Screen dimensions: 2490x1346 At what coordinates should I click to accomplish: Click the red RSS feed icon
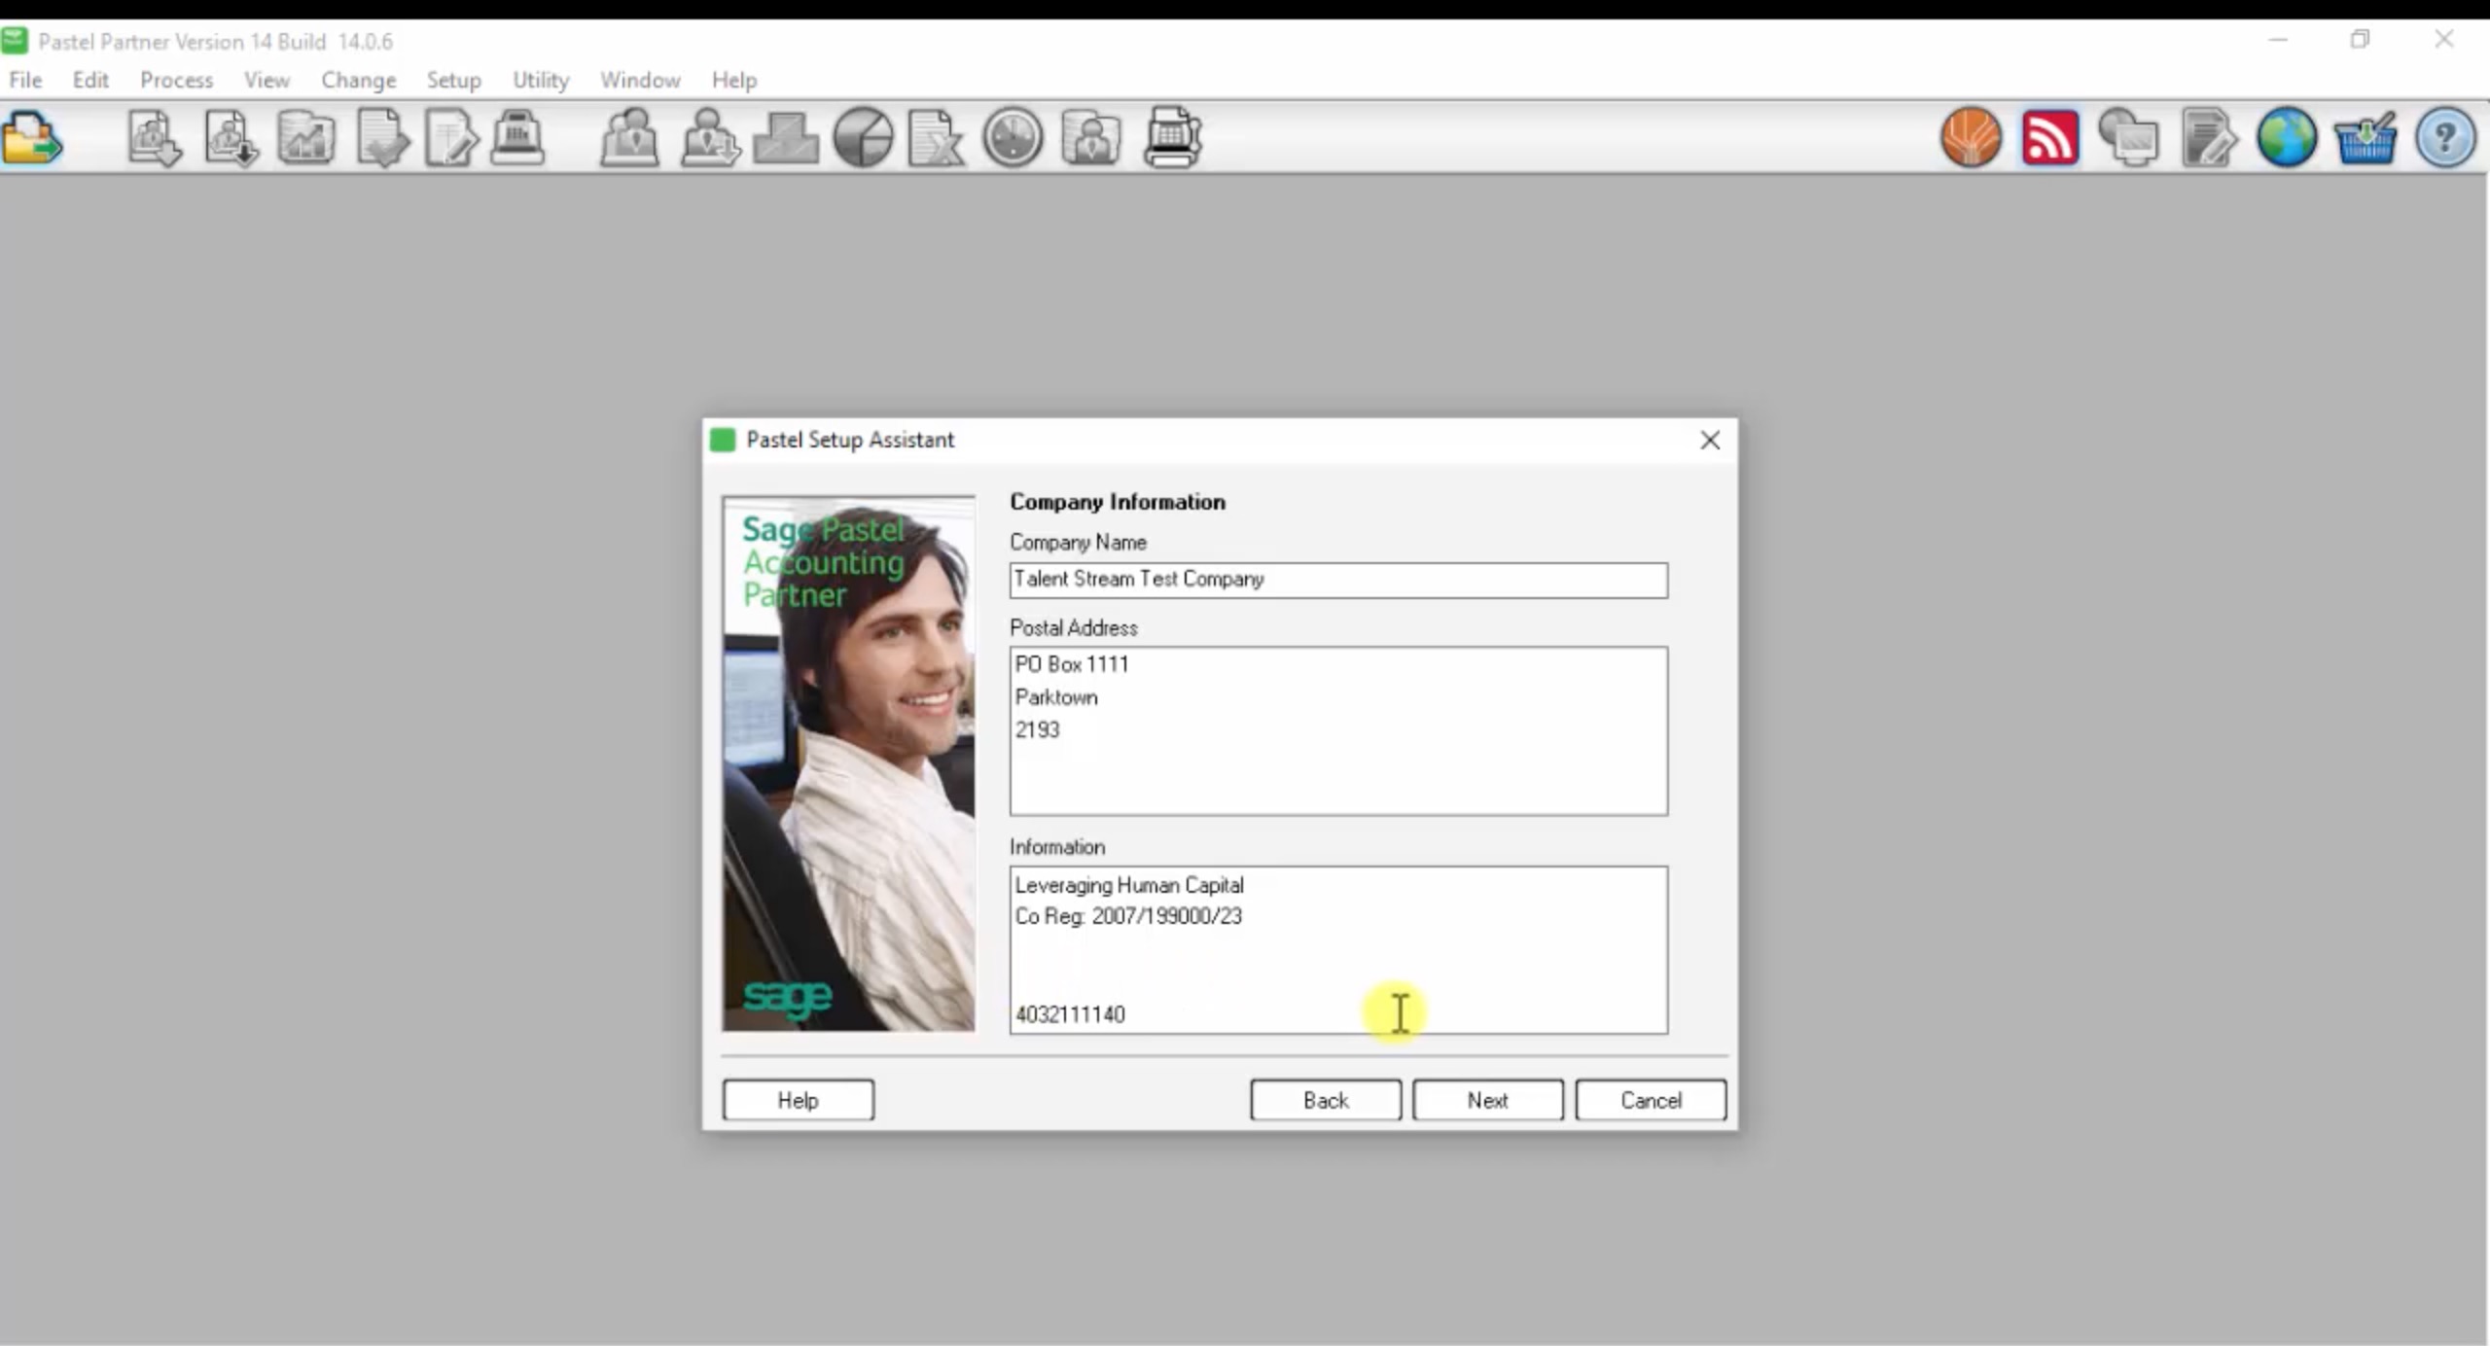point(2049,138)
